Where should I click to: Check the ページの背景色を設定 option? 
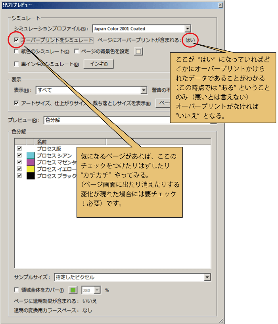pos(77,51)
